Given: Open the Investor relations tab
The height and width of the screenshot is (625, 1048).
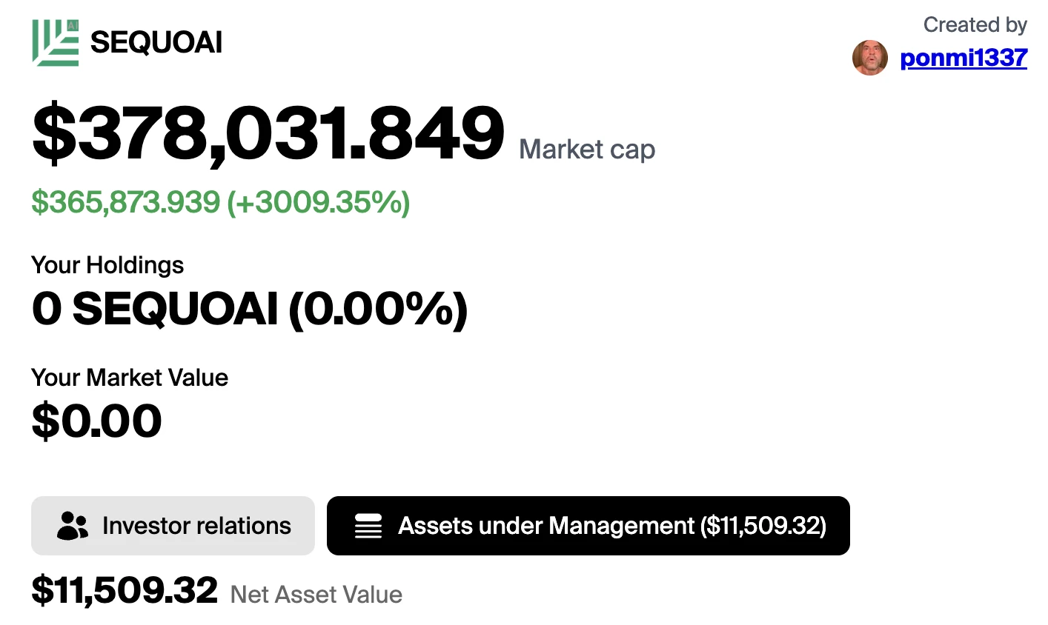Looking at the screenshot, I should 173,526.
